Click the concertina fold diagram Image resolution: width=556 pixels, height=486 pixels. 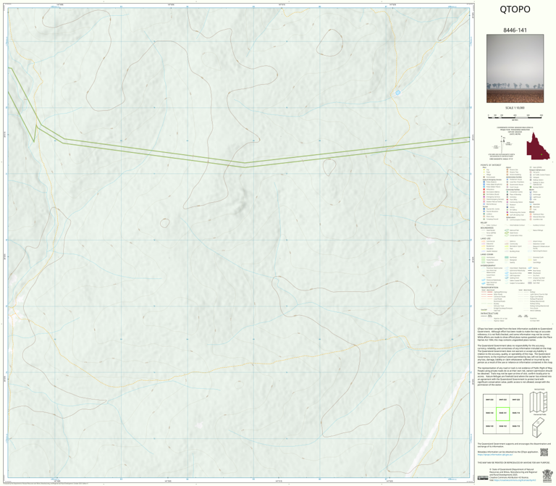tap(539, 402)
